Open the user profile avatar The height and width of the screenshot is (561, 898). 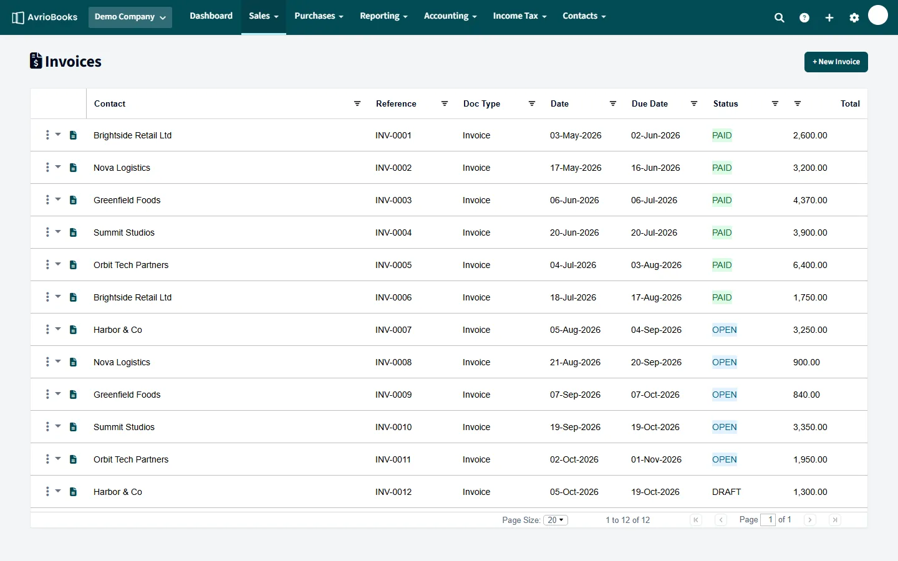click(x=878, y=15)
